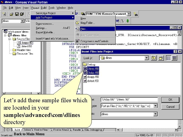The image size is (183, 137).
Task: Click the green tree icon on build toolbar
Action: point(128,21)
